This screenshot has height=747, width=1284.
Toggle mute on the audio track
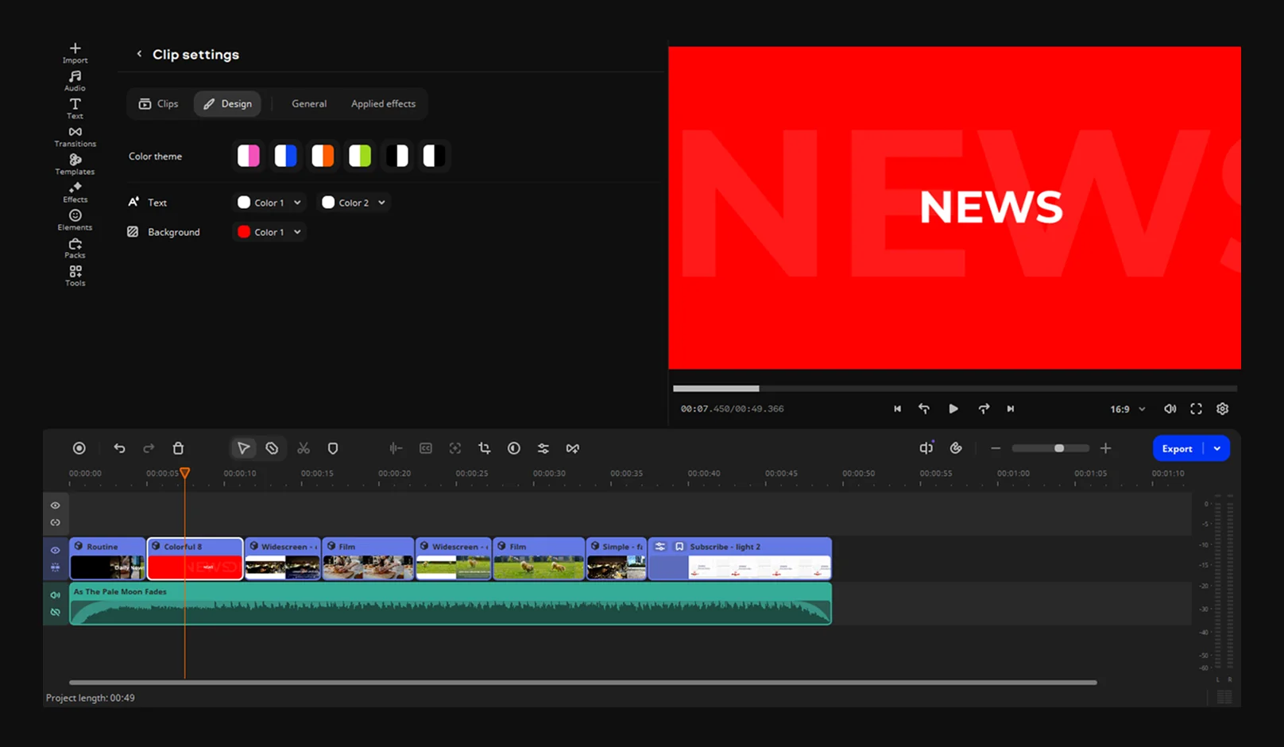[x=55, y=595]
